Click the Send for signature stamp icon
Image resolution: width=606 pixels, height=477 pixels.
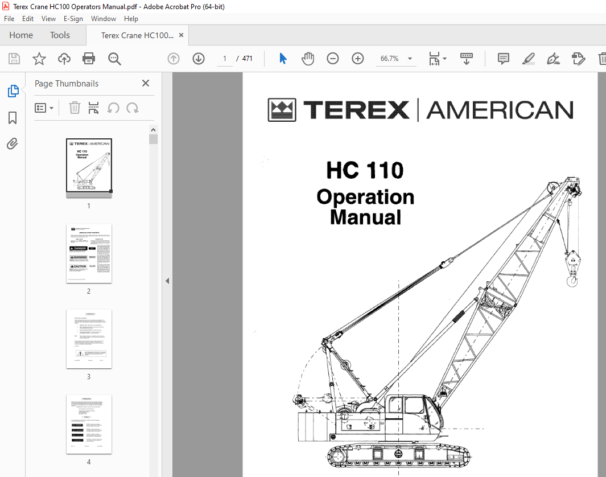579,59
